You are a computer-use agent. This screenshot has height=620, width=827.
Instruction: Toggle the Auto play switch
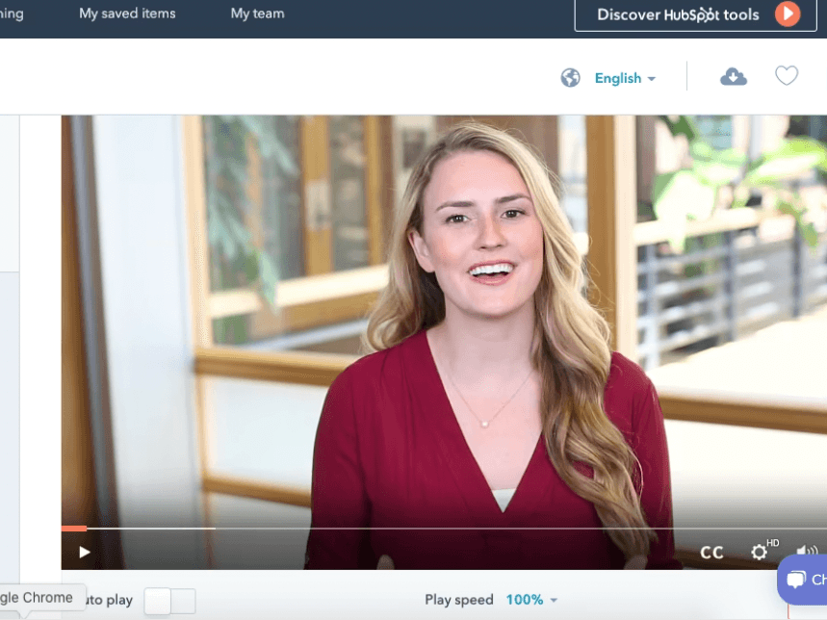(169, 601)
